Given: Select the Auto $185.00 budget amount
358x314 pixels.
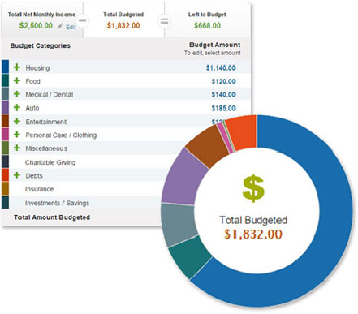Looking at the screenshot, I should coord(223,108).
